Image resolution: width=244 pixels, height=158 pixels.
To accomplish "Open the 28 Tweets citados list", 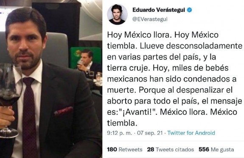I will coord(171,150).
